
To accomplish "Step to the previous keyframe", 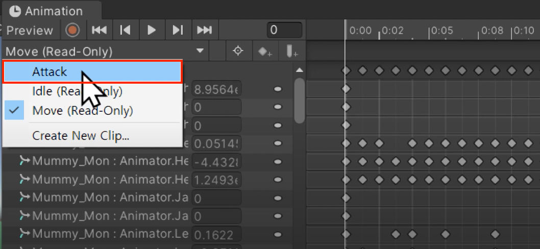I will [125, 30].
